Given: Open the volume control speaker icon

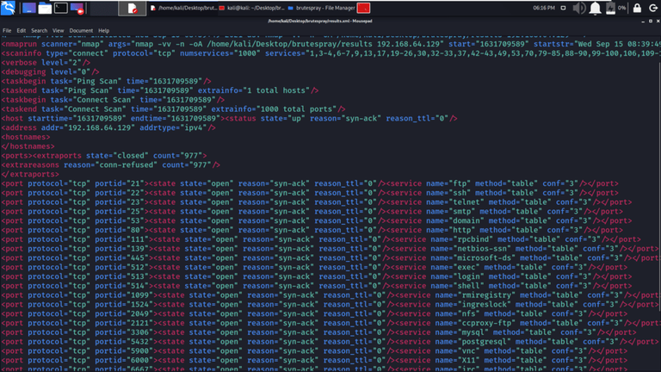Looking at the screenshot, I should click(x=578, y=8).
